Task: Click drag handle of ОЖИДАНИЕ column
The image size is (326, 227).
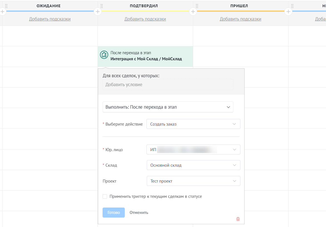Action: pos(6,6)
